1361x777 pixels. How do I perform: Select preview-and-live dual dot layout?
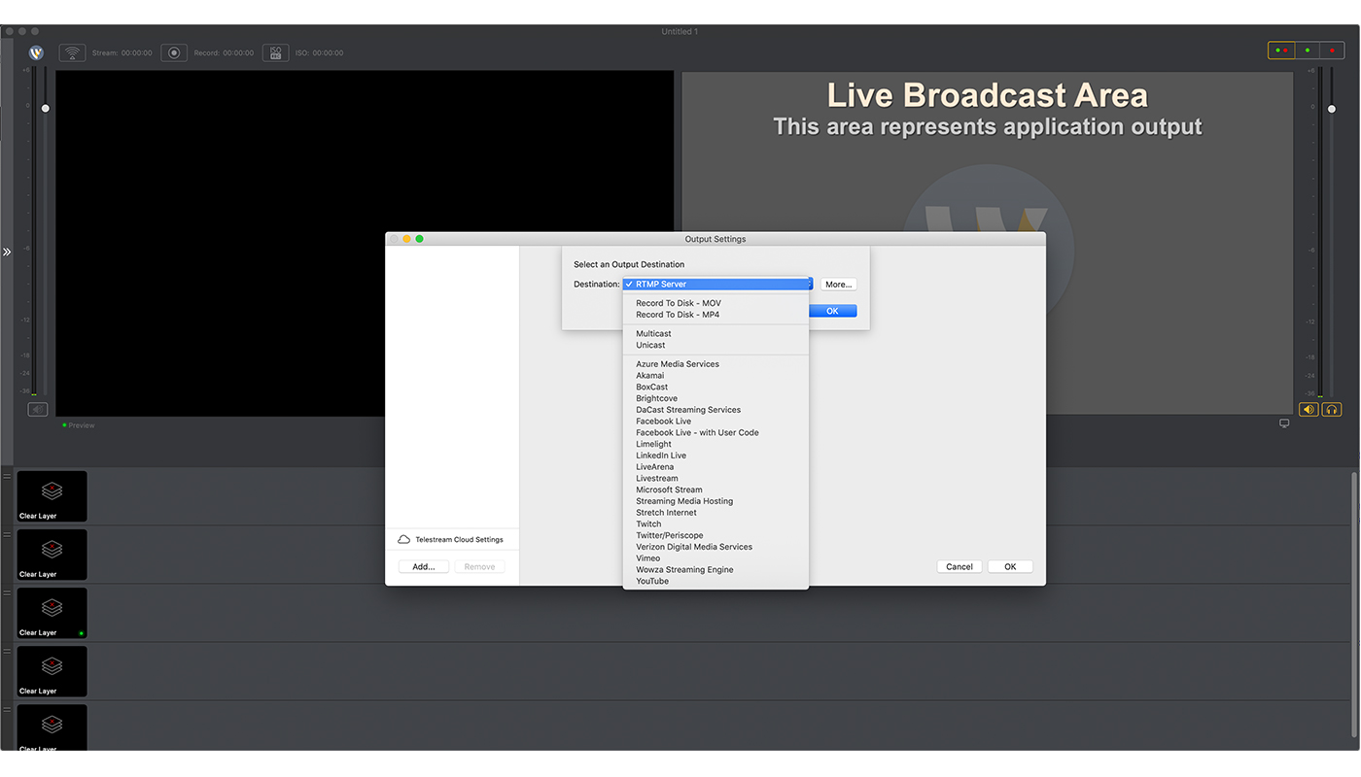(1281, 51)
